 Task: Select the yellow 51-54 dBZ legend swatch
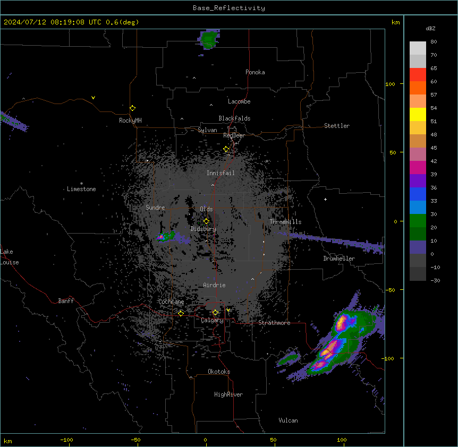click(x=418, y=114)
